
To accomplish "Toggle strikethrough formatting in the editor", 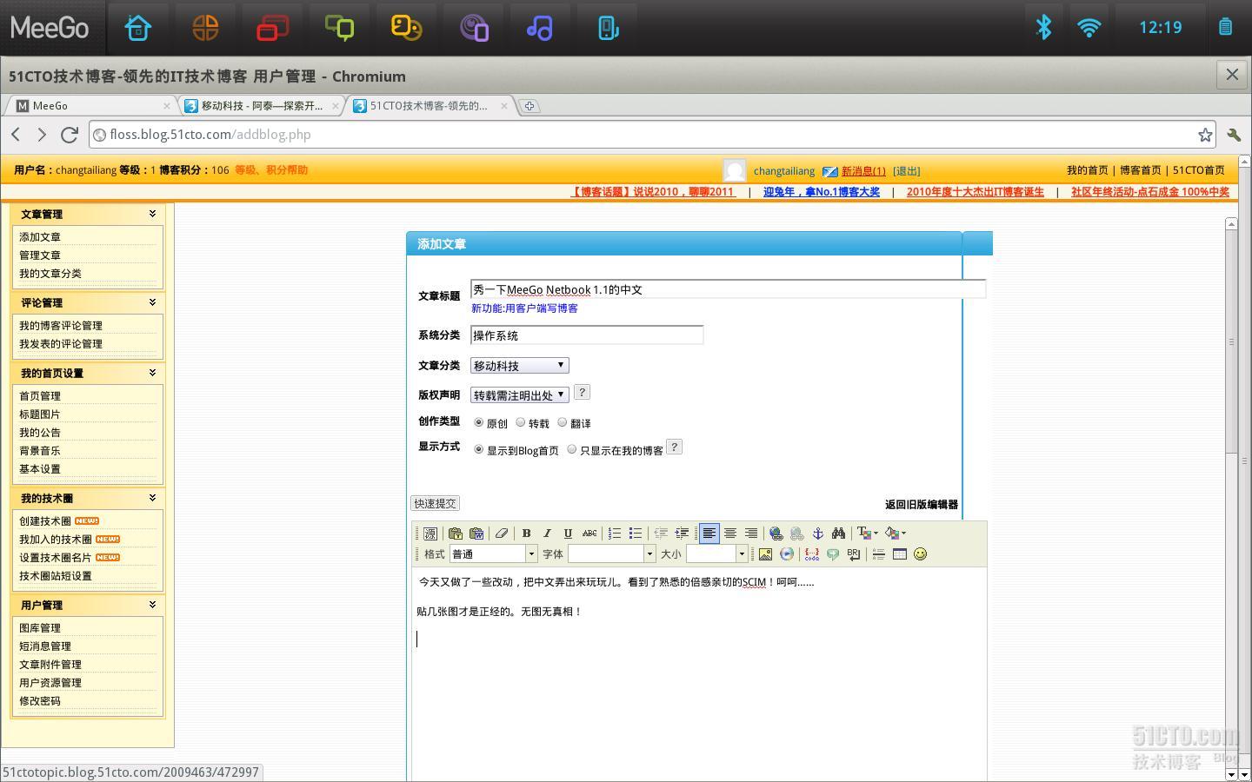I will [x=589, y=533].
